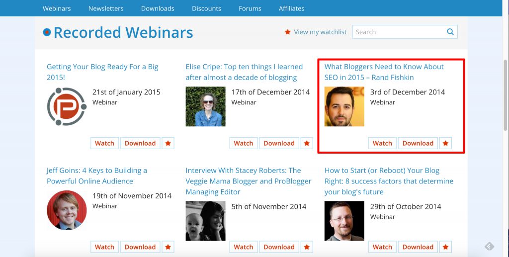Viewport: 509px width, 257px height.
Task: Download the Rand Fishkin SEO webinar
Action: click(418, 143)
